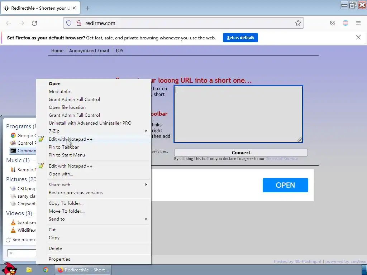Dismiss the default browser notification bar
367x275 pixels.
click(358, 37)
